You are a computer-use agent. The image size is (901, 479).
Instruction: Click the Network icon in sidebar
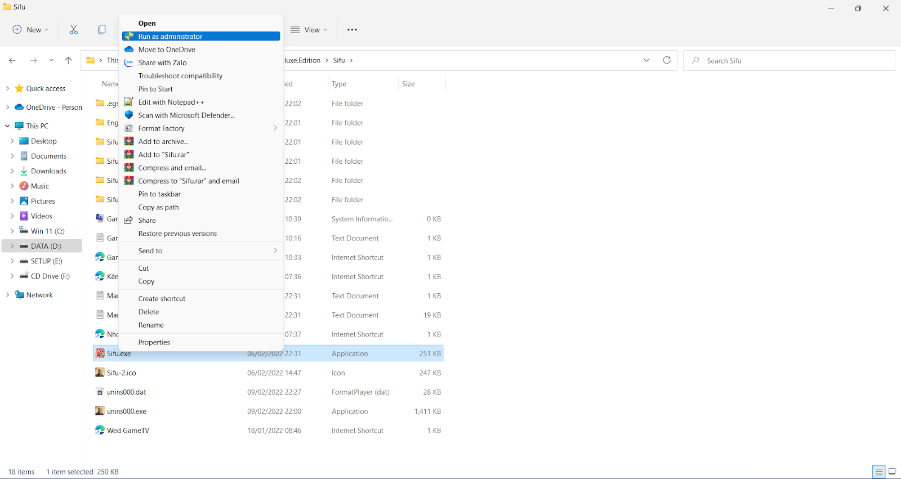click(19, 294)
